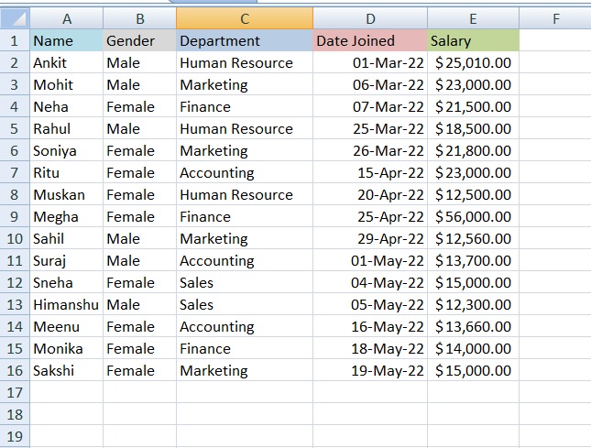
Task: Select column C header
Action: pos(244,18)
